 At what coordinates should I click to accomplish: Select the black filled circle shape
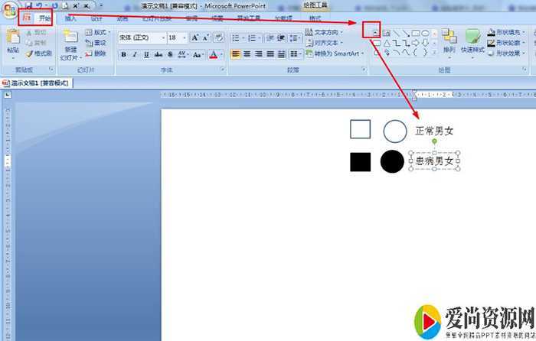coord(392,161)
